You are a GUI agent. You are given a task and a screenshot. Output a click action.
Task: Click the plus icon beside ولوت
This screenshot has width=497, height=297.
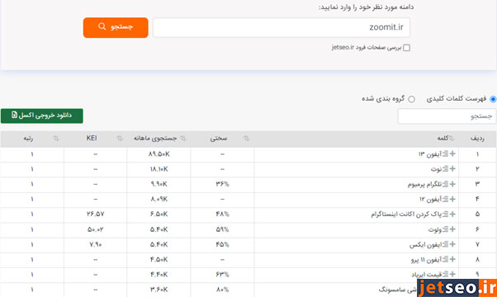tap(452, 229)
